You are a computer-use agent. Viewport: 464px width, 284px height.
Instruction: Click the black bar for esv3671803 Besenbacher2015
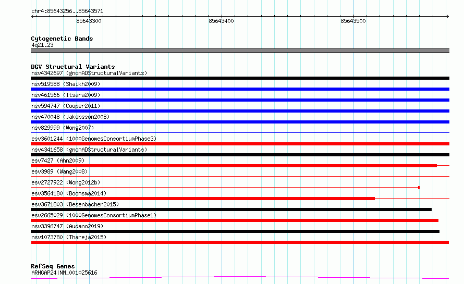(x=231, y=209)
